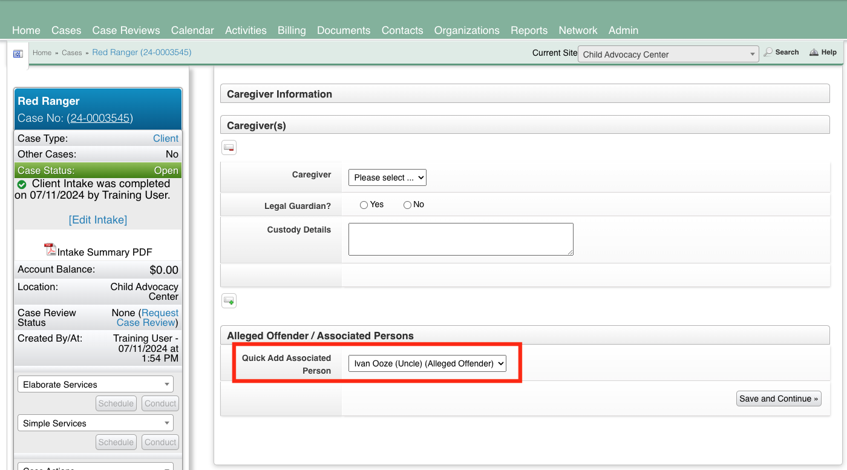
Task: Open the Caregiver select dropdown
Action: (x=387, y=177)
